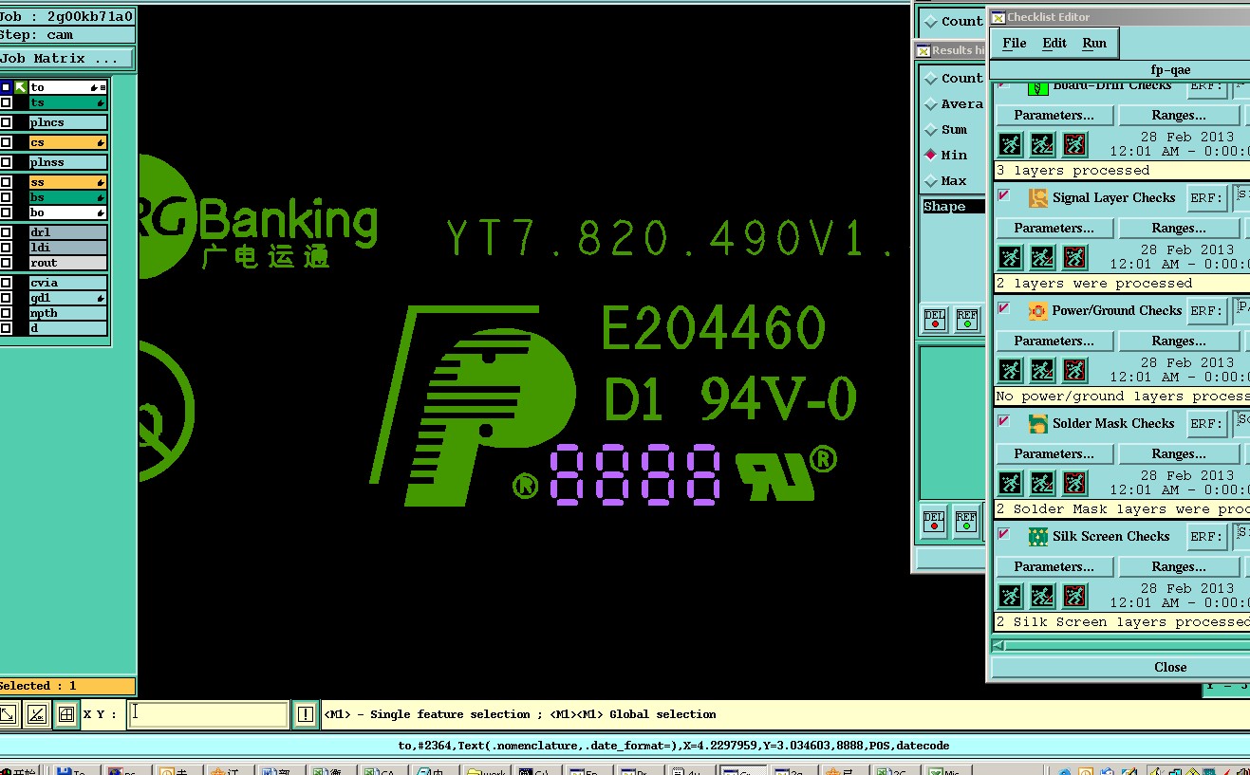
Task: Close the Checklist Editor with Close button
Action: pos(1121,667)
